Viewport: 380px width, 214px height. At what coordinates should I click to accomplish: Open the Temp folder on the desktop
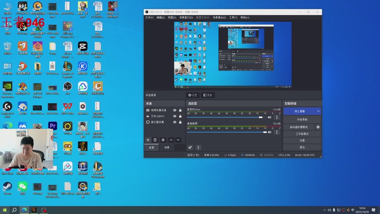[x=53, y=48]
